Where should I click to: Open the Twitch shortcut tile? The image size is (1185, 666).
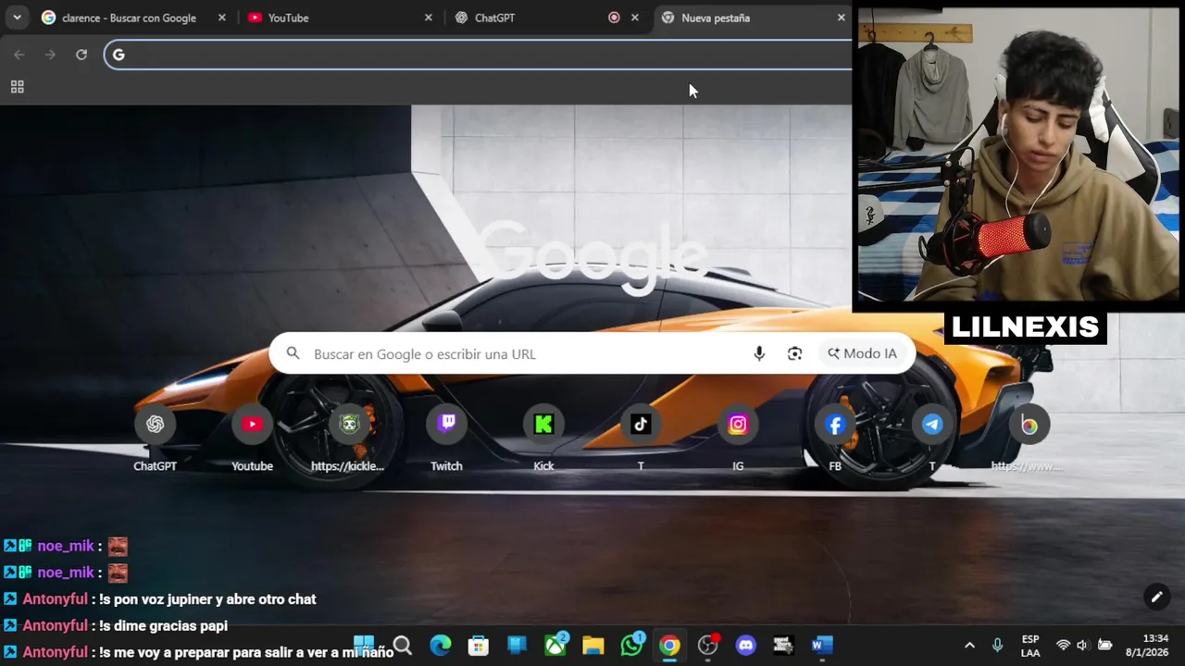[446, 425]
